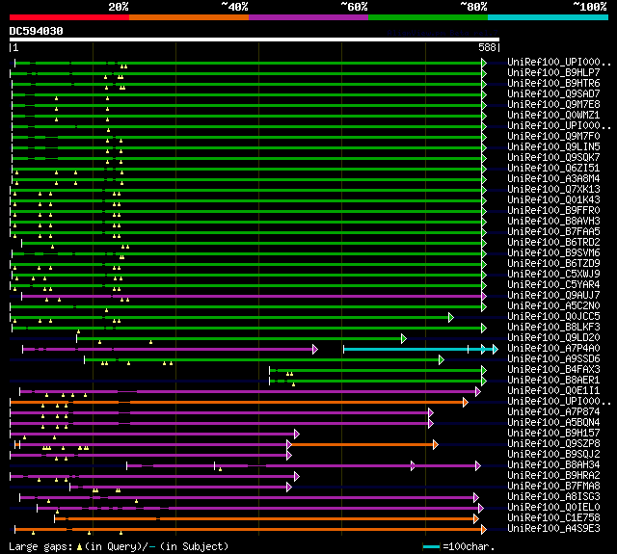
Task: Click the arrowhead ending B9HRA2's purple alignment
Action: pos(297,477)
